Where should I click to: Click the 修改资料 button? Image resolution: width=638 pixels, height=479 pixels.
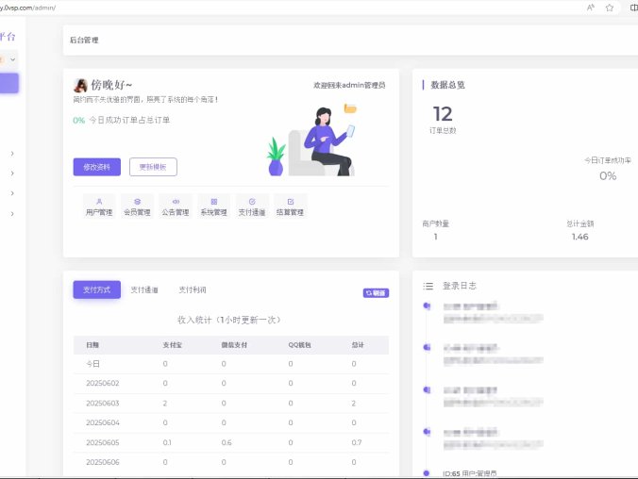tap(97, 167)
